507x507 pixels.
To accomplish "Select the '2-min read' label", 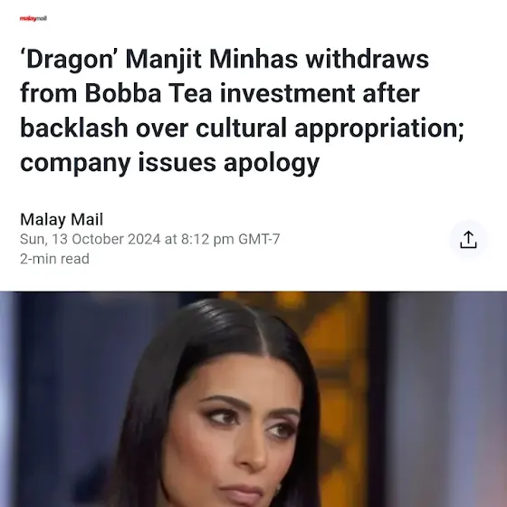I will pyautogui.click(x=54, y=259).
